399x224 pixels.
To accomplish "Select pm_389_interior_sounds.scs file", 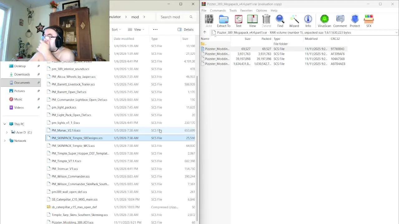I will click(x=121, y=69).
